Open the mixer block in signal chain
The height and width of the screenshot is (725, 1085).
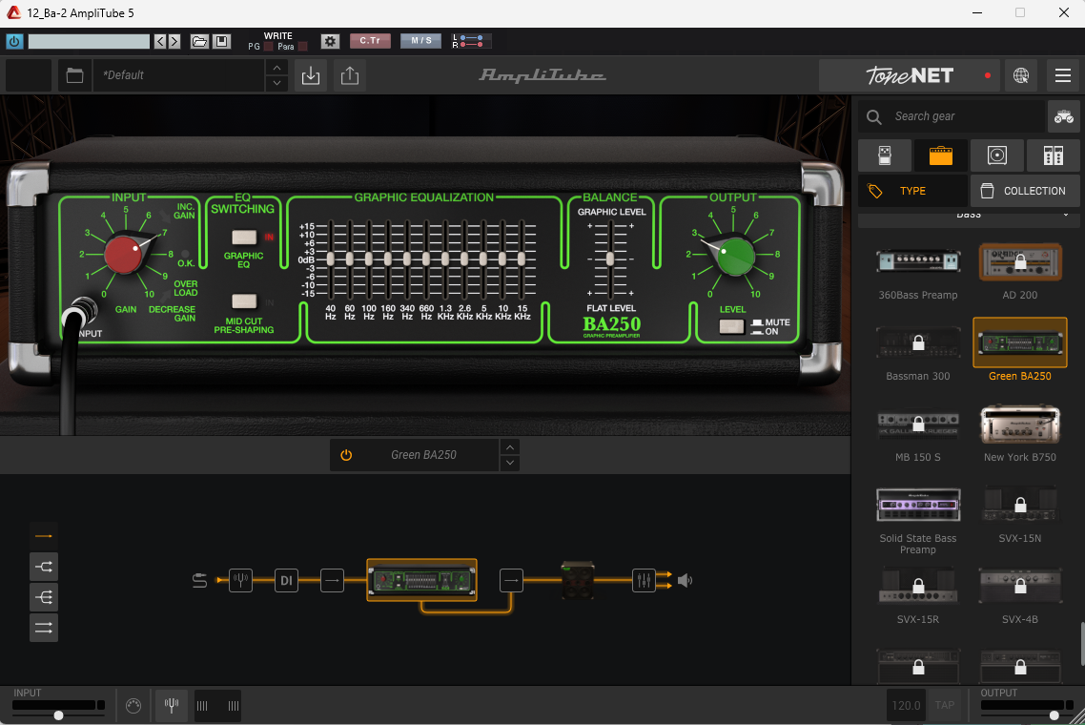pos(644,580)
